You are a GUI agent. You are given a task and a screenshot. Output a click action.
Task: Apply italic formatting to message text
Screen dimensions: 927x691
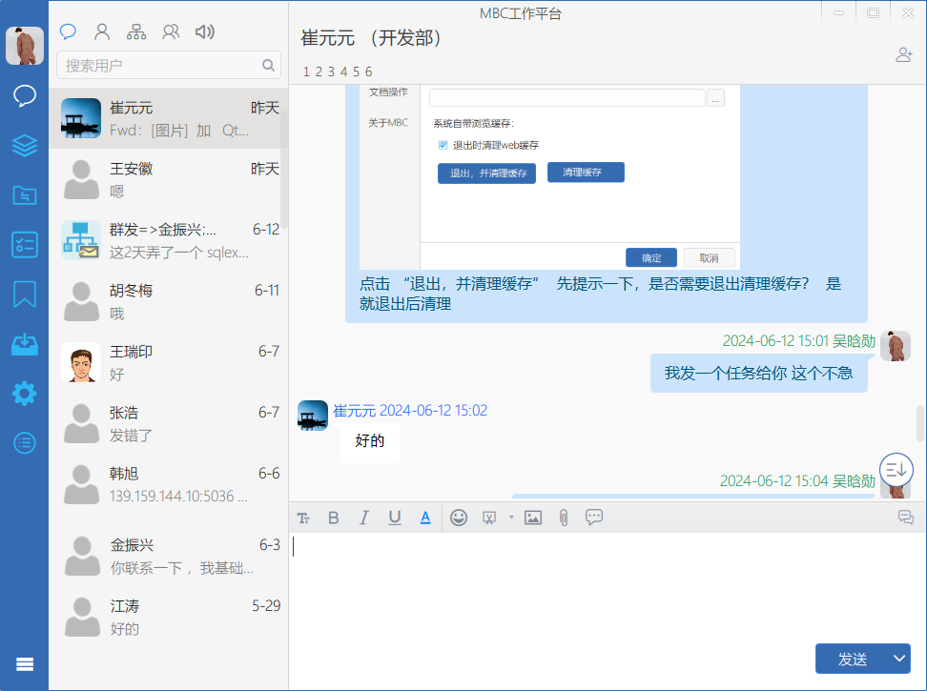click(364, 517)
